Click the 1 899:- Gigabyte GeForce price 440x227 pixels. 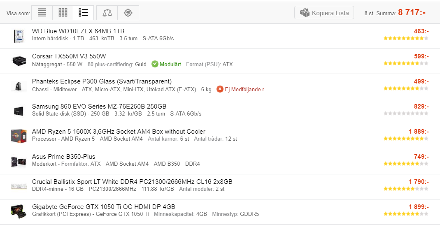click(419, 207)
